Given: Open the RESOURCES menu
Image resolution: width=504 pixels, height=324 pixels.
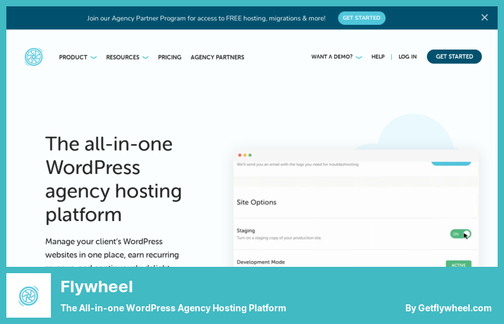Looking at the screenshot, I should pyautogui.click(x=122, y=57).
